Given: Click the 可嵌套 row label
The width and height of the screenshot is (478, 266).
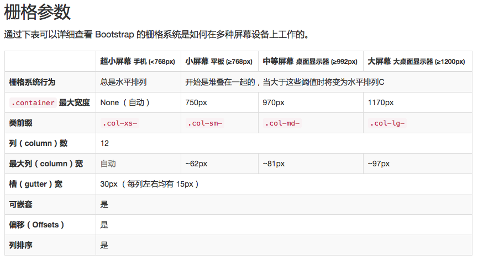Looking at the screenshot, I should pos(21,204).
